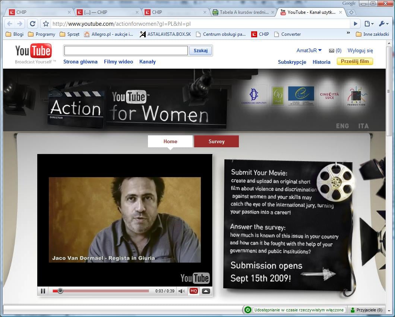Mute the video using the speaker icon
The height and width of the screenshot is (317, 395).
pyautogui.click(x=181, y=291)
